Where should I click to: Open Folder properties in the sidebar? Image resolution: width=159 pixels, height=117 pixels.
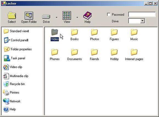(x=18, y=49)
